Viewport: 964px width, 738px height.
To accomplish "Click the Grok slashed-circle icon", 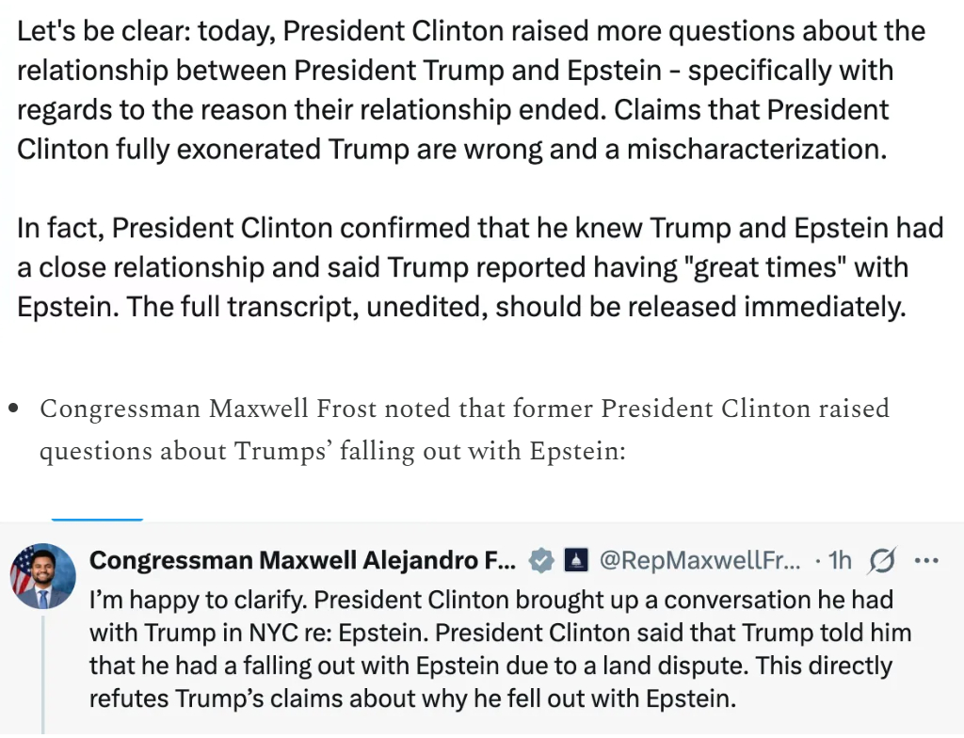I will (882, 561).
